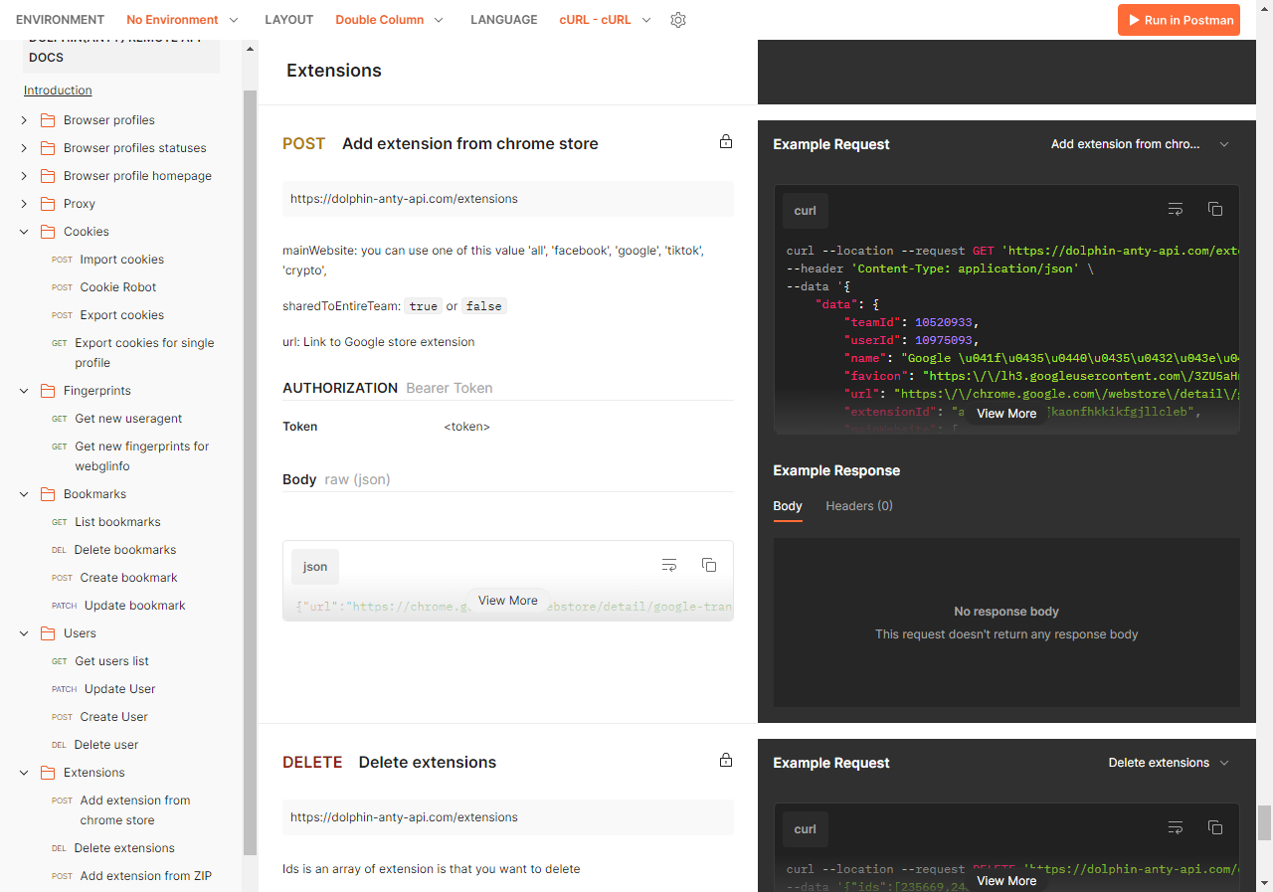
Task: Select the Body response tab
Action: click(787, 506)
